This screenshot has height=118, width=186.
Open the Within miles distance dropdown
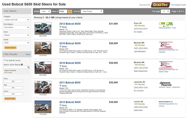[x=46, y=11]
